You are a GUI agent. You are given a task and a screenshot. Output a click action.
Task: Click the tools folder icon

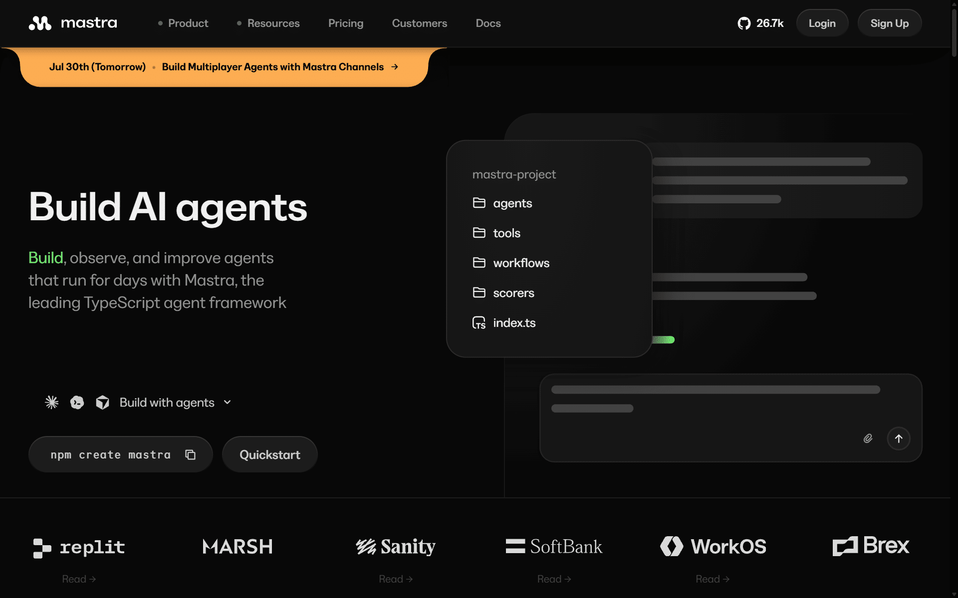pyautogui.click(x=479, y=233)
